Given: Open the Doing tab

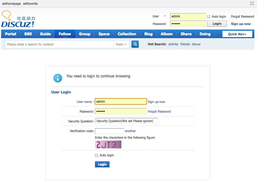Looking at the screenshot, I should [205, 34].
